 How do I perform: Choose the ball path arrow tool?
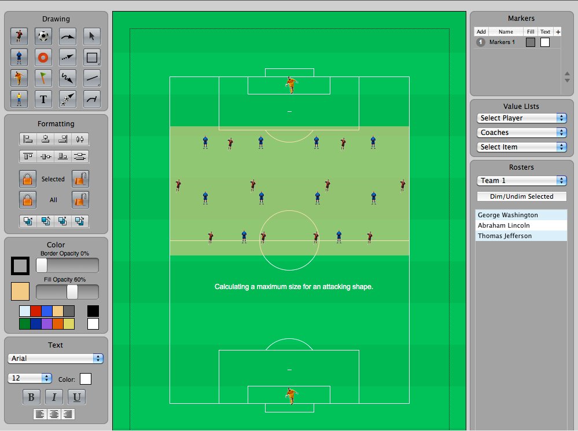(x=68, y=99)
